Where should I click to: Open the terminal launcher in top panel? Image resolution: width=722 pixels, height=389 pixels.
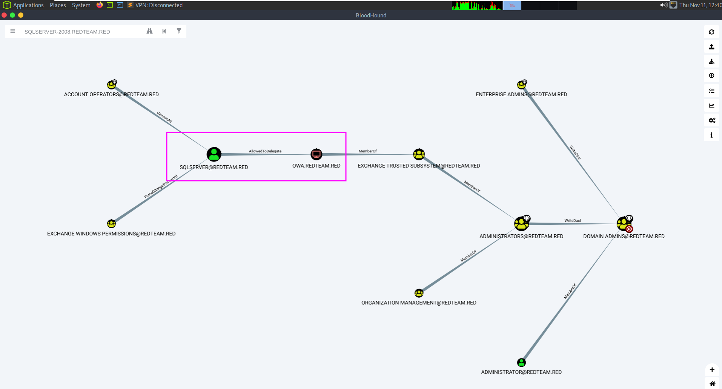click(x=110, y=5)
